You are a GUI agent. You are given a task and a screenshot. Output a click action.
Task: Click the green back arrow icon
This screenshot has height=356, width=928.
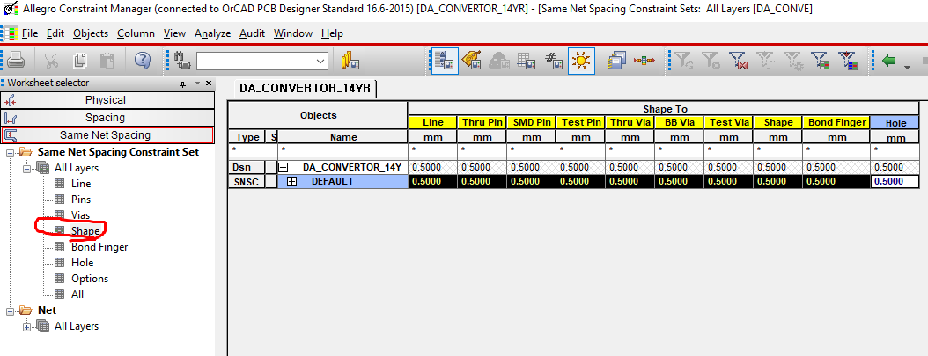[888, 61]
